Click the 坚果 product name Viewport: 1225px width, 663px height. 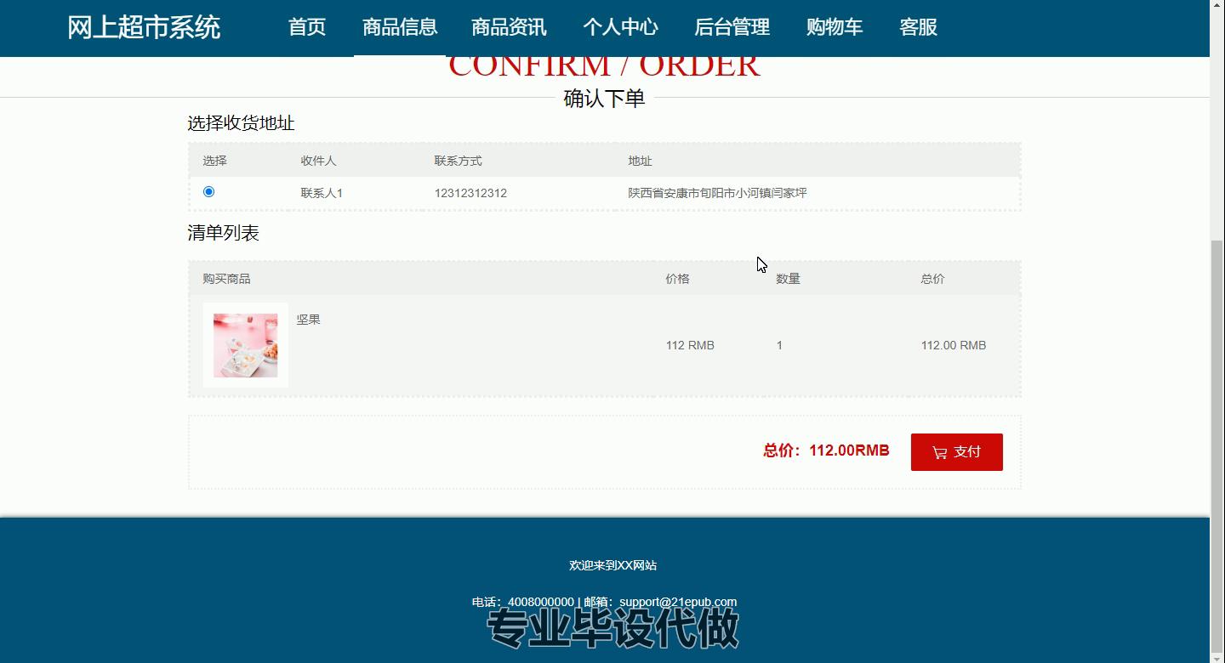[x=308, y=320]
